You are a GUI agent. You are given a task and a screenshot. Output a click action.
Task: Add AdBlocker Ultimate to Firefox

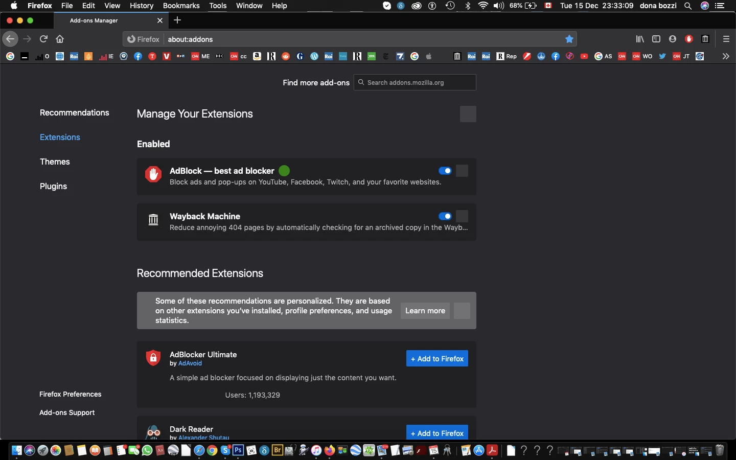point(437,358)
